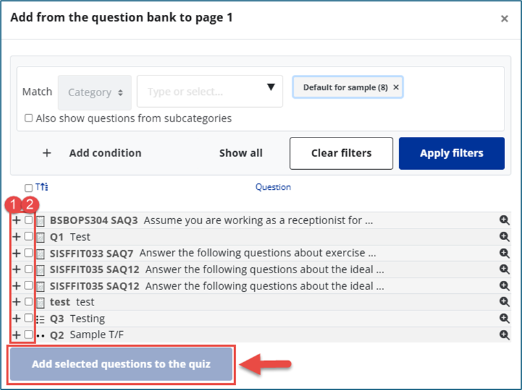Enable 'Also show questions from subcategories'

(x=28, y=118)
